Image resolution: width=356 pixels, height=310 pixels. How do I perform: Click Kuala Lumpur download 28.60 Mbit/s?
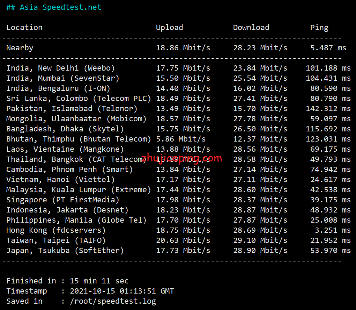tap(260, 189)
